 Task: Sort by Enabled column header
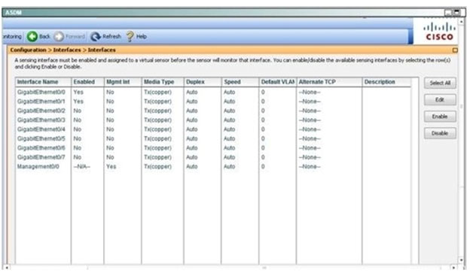[x=88, y=82]
